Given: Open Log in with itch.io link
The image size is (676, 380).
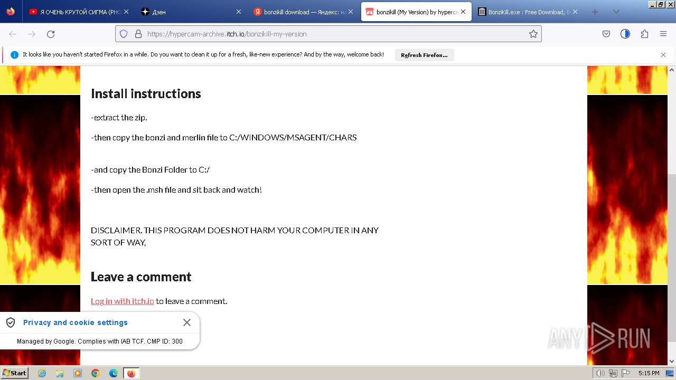Looking at the screenshot, I should 123,301.
